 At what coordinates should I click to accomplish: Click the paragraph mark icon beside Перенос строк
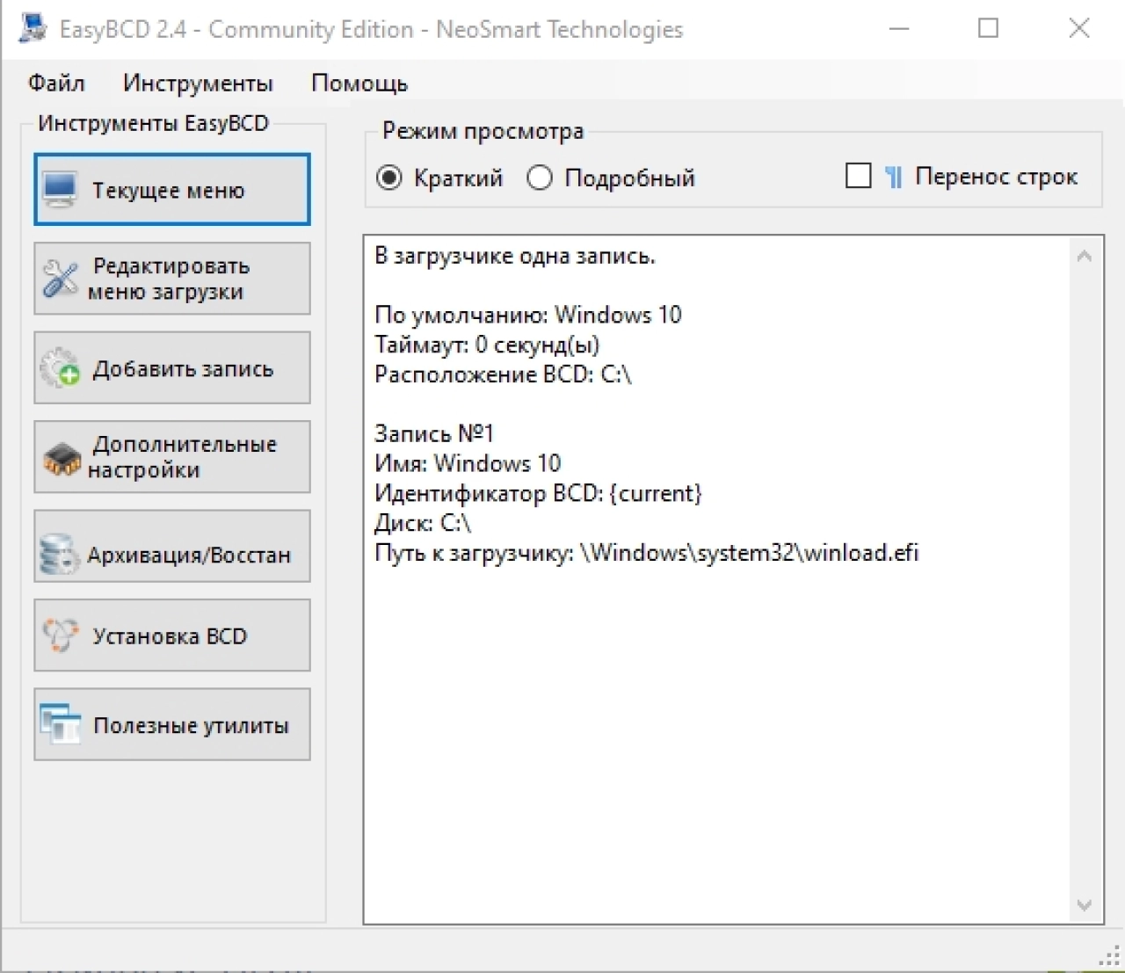[893, 178]
